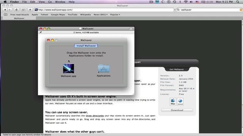The image size is (243, 136).
Task: Open the View menu
Action: point(41,2)
